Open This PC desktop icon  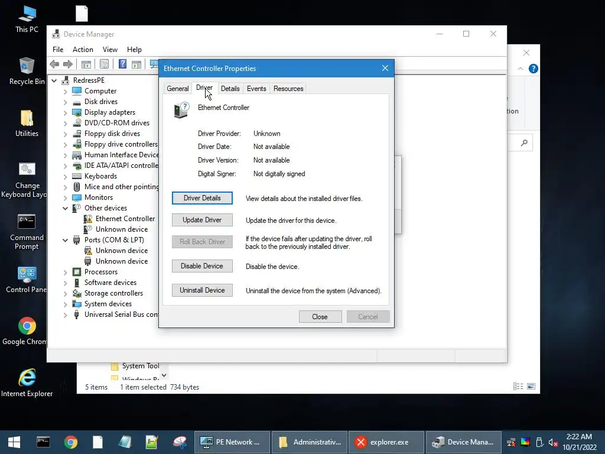27,19
